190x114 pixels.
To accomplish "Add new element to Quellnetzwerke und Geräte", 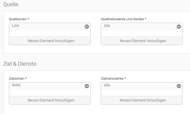I will [143, 41].
